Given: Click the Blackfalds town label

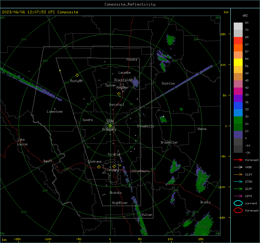Looking at the screenshot, I should [x=123, y=80].
